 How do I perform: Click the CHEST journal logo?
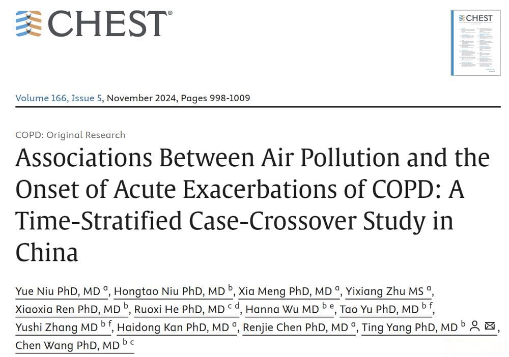(94, 23)
